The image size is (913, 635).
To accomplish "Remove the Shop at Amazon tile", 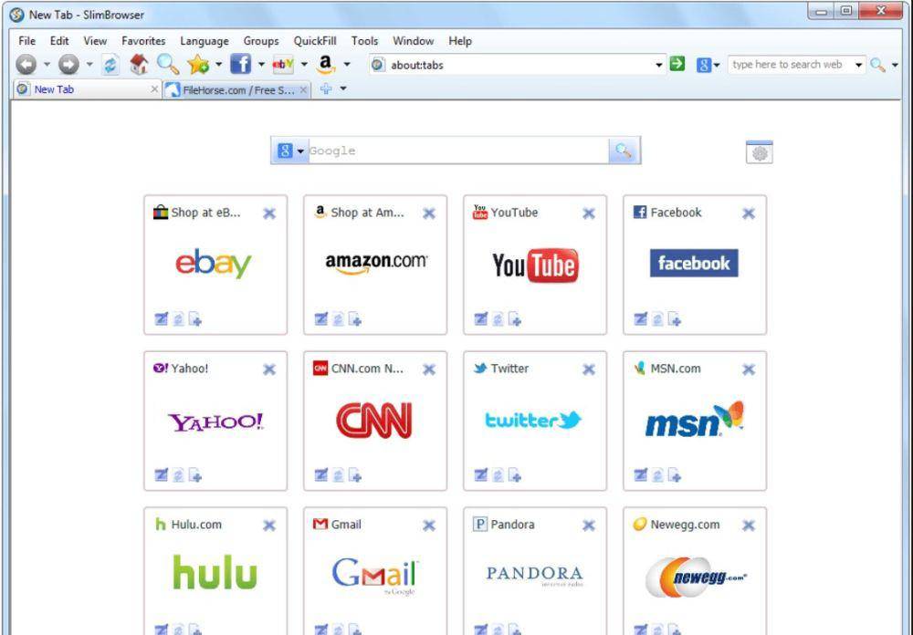I will 429,213.
